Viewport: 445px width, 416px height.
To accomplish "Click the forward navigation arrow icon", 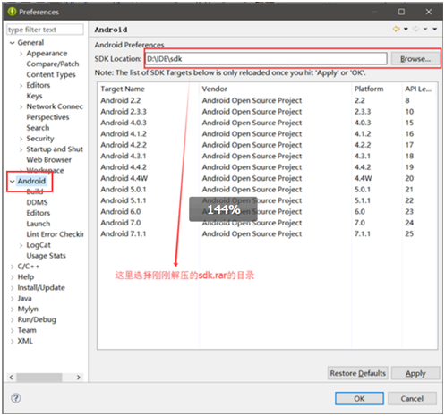I will [415, 29].
